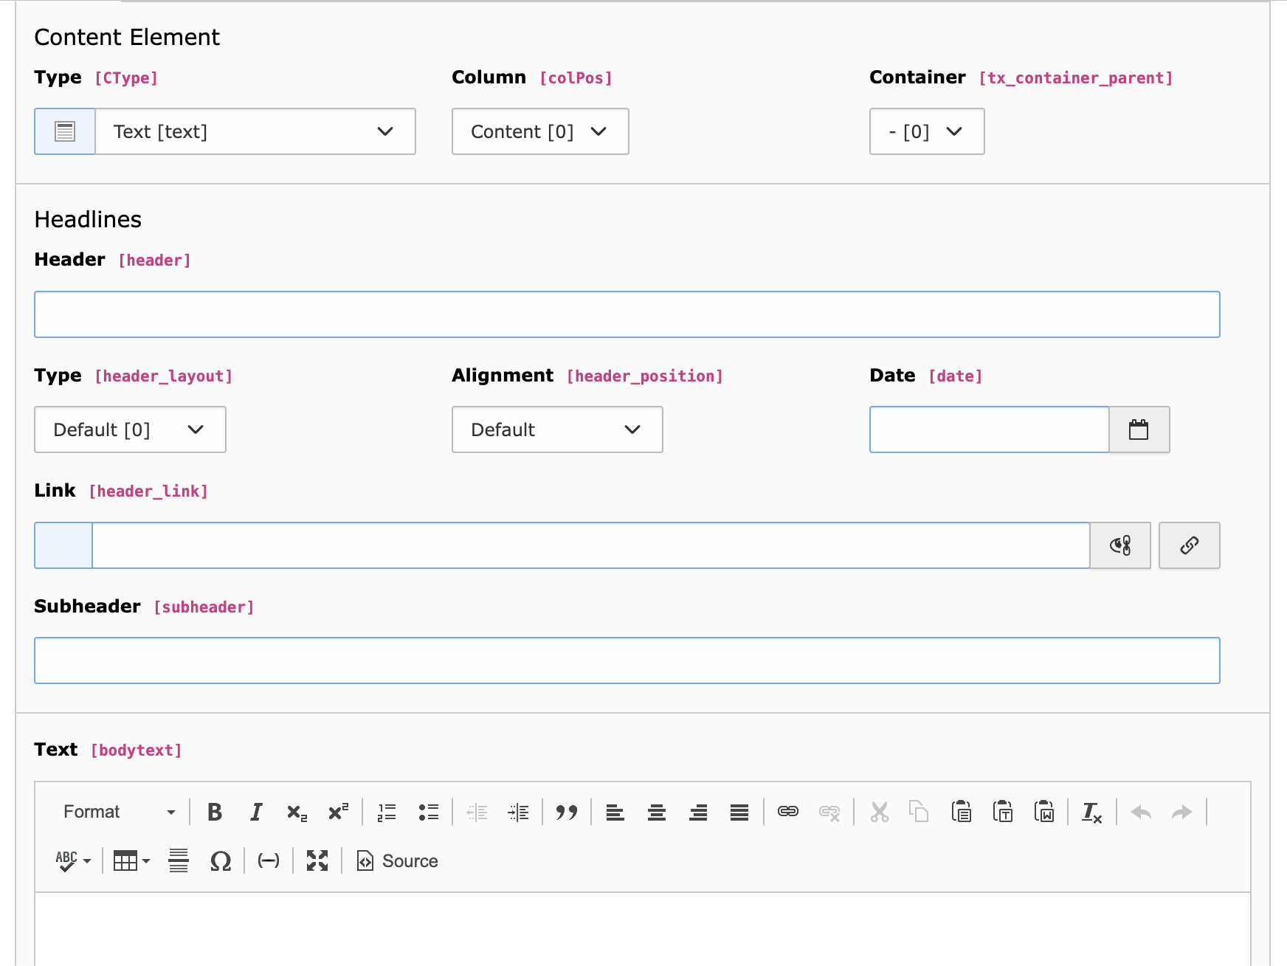Apply italic formatting in the editor toolbar
The height and width of the screenshot is (966, 1287).
click(255, 813)
